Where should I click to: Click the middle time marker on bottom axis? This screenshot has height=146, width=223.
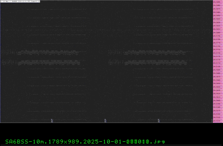[x=105, y=120]
